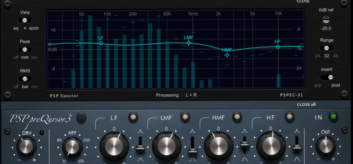Click the LMF gain knob

166,146
